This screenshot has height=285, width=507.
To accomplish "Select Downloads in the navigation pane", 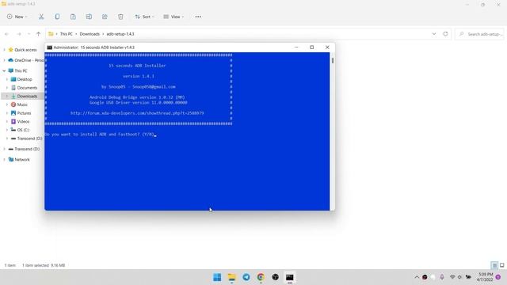I will 25,97.
